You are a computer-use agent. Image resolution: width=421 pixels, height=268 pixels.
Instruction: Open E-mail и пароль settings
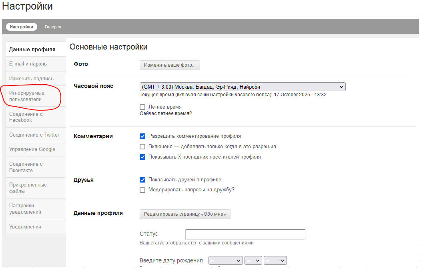(x=28, y=64)
